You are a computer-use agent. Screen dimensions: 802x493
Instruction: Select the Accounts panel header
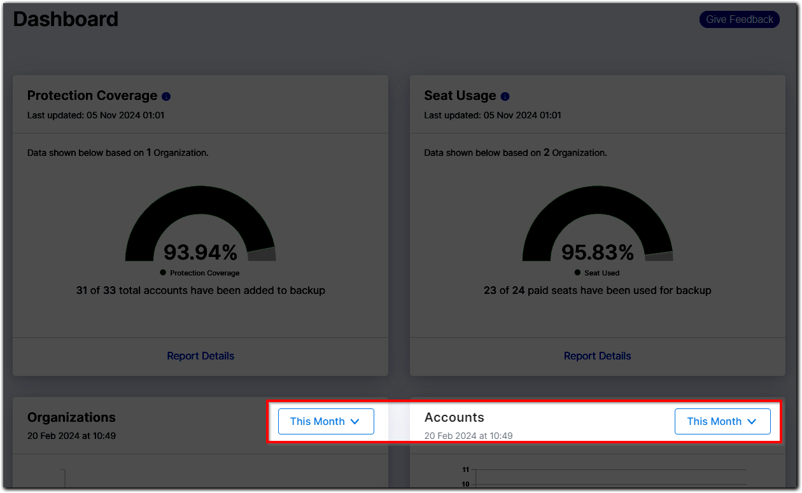coord(454,417)
